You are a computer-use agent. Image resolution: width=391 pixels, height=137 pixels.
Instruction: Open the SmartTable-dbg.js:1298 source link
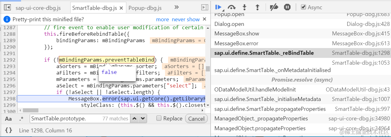[x=361, y=53]
